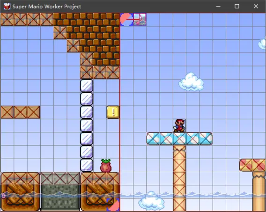Click the topmost ice block in the column
The width and height of the screenshot is (266, 212).
click(x=87, y=86)
